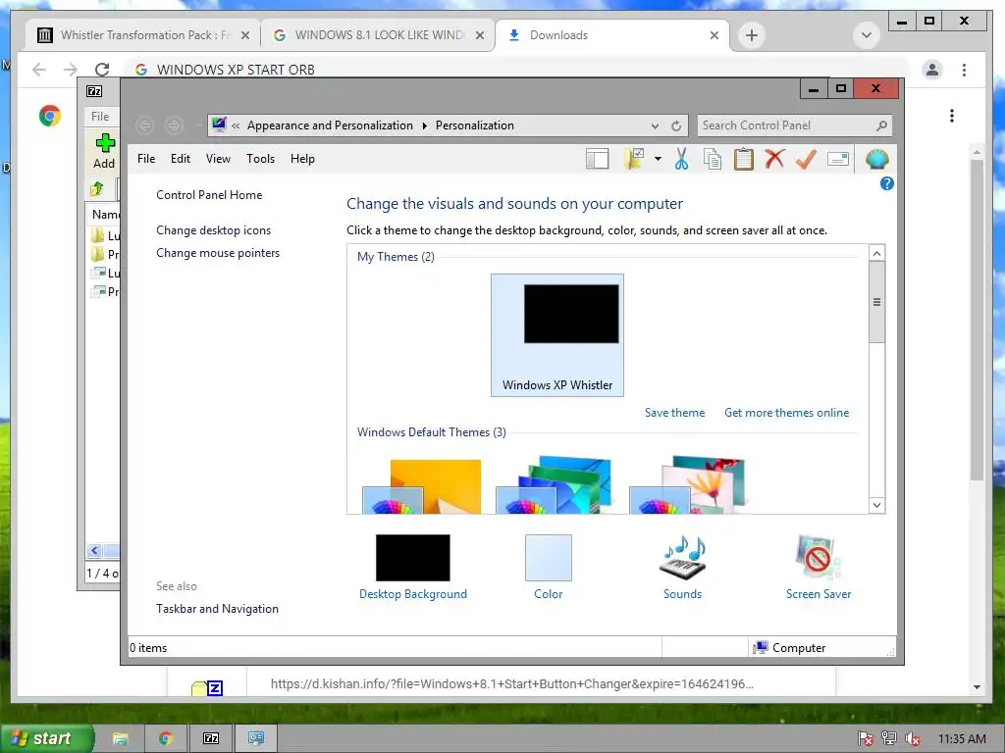Select the third flower Windows default theme
The height and width of the screenshot is (753, 1005).
687,484
